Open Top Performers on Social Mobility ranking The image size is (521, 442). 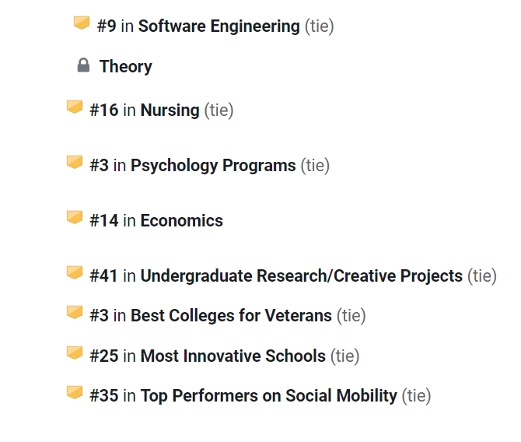(x=268, y=396)
